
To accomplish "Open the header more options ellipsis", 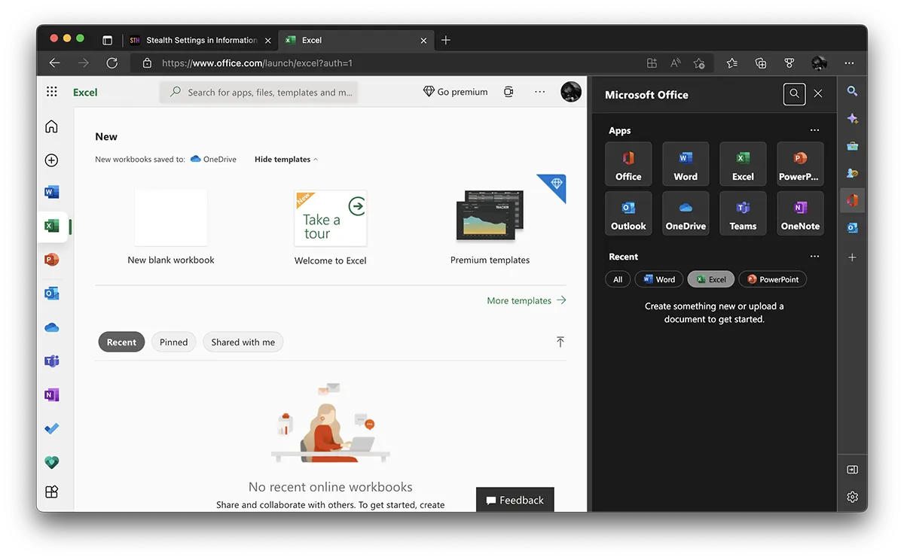I will click(539, 92).
